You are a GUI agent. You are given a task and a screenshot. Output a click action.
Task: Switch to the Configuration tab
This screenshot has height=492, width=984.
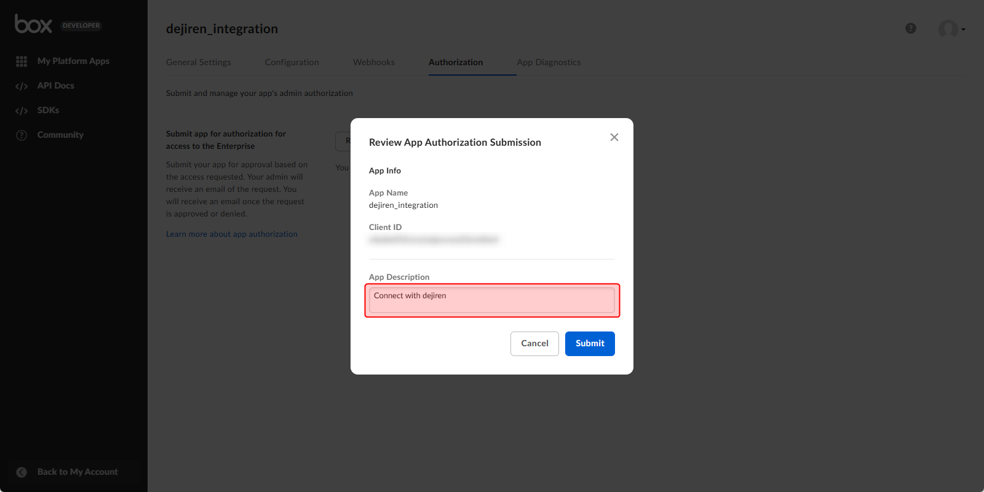pyautogui.click(x=292, y=62)
